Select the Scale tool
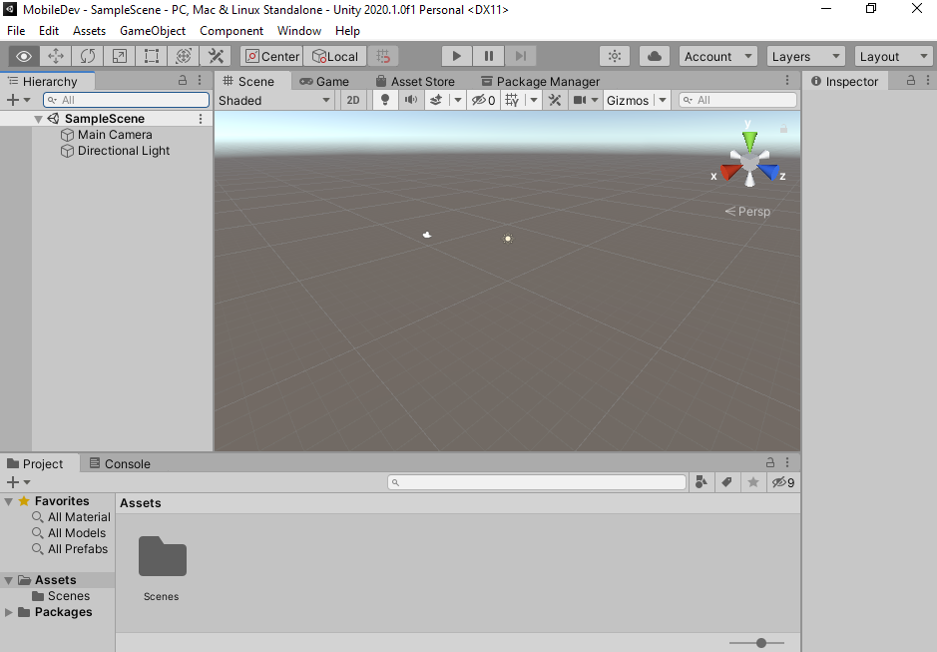Viewport: 937px width, 652px height. 119,56
